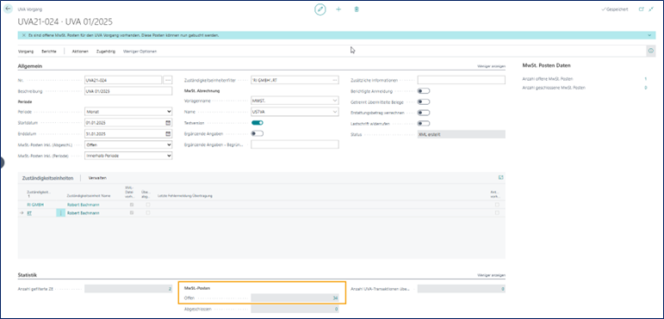Click Zuständigkeitseinheit Name column header
Screen dimensions: 664x319
88,196
